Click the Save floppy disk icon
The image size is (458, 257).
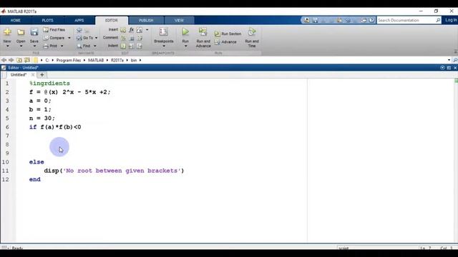tap(34, 31)
